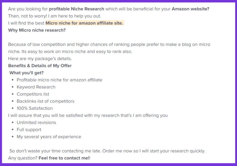Click the 'What you'll get?' heading

tap(26, 73)
